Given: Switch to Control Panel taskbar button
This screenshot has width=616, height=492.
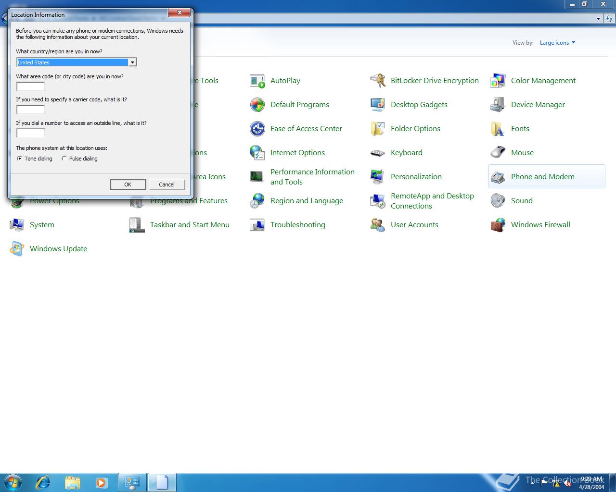Looking at the screenshot, I should 132,482.
